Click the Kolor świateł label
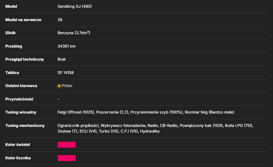The image size is (273, 167). 18,145
